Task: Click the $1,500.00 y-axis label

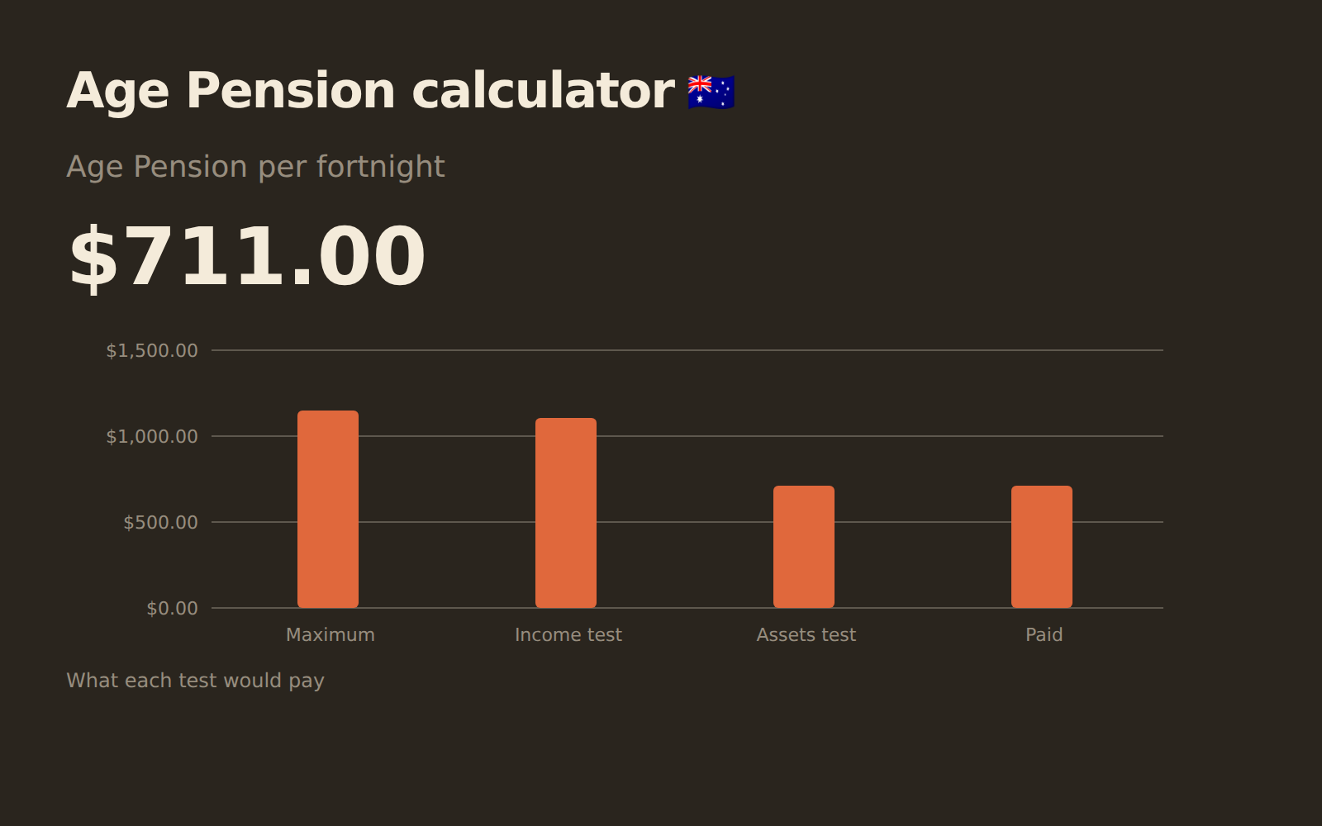Action: [x=152, y=350]
